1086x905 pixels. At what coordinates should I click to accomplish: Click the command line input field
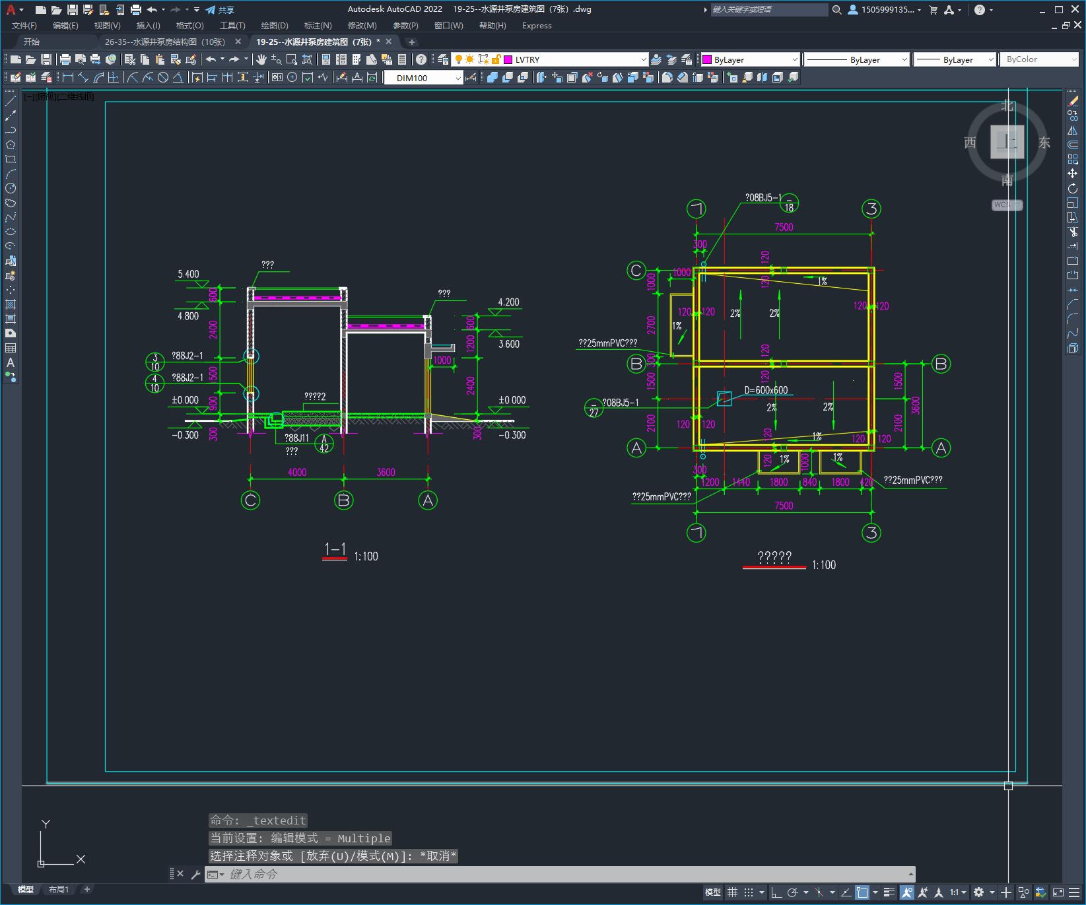[561, 874]
